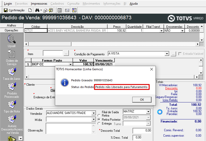Open the binoculars dropdown arrow
This screenshot has width=206, height=141.
[41, 10]
